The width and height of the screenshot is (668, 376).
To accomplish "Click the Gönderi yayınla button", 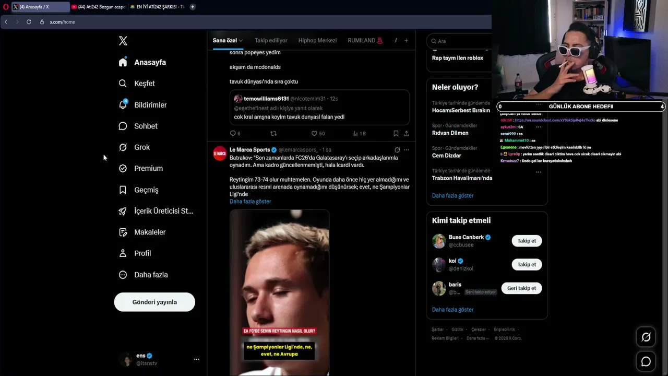I will coord(154,302).
